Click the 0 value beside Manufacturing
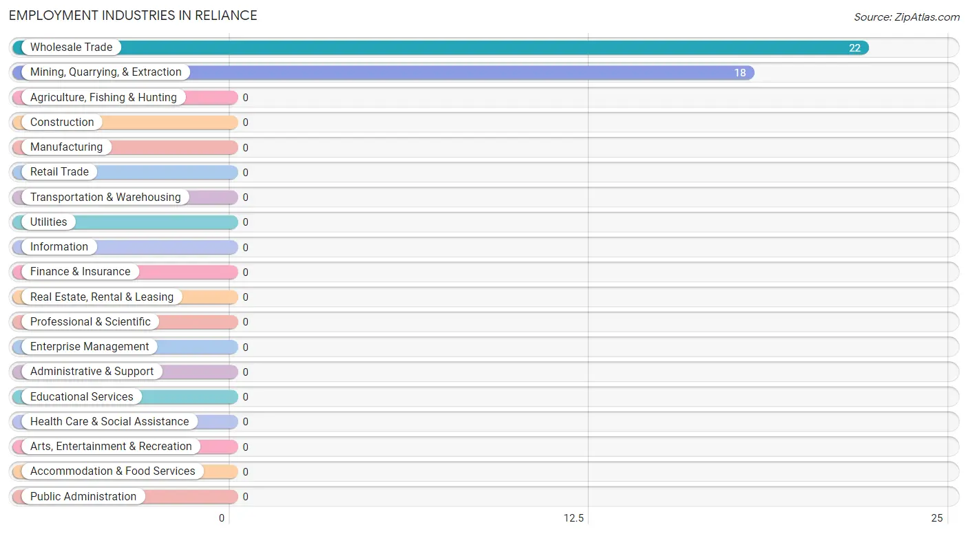Screen dimensions: 968x534 click(245, 148)
